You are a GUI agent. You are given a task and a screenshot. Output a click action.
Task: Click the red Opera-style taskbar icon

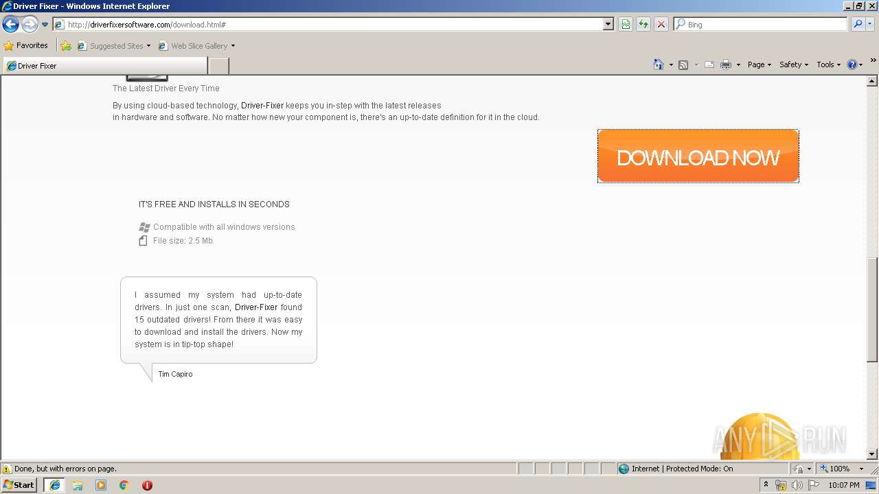(x=147, y=485)
